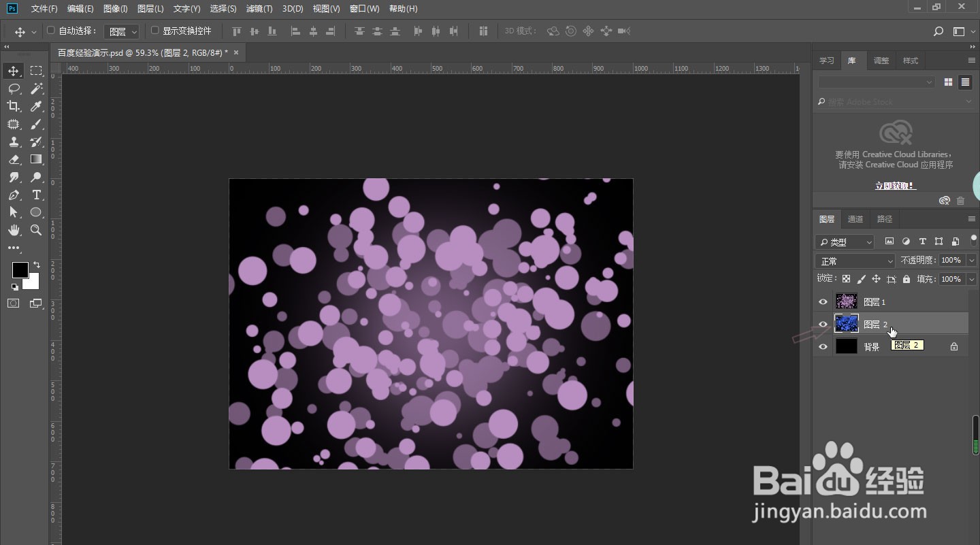Open the background color picker
The width and height of the screenshot is (980, 545).
tap(33, 282)
